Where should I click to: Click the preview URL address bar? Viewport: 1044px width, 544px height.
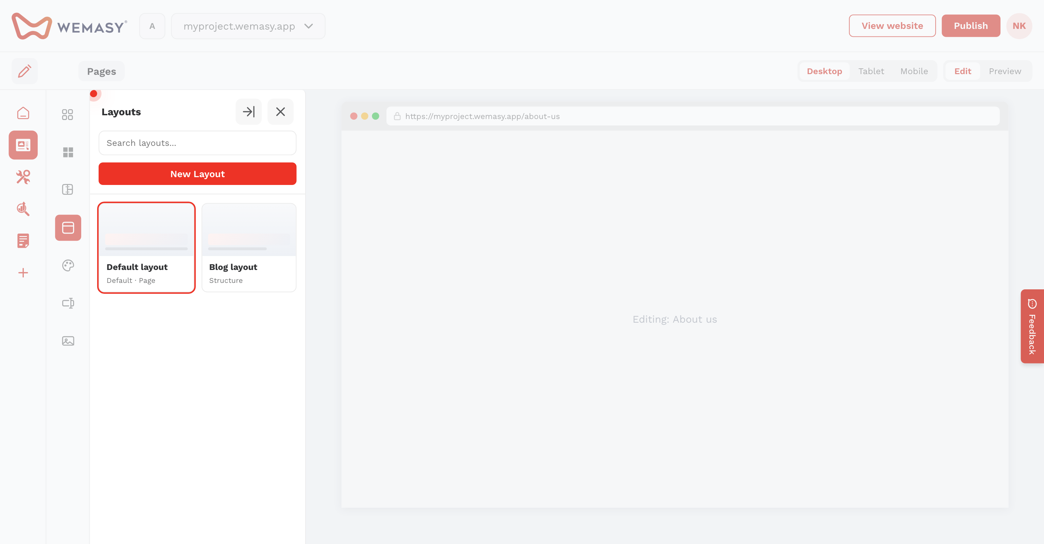[693, 116]
